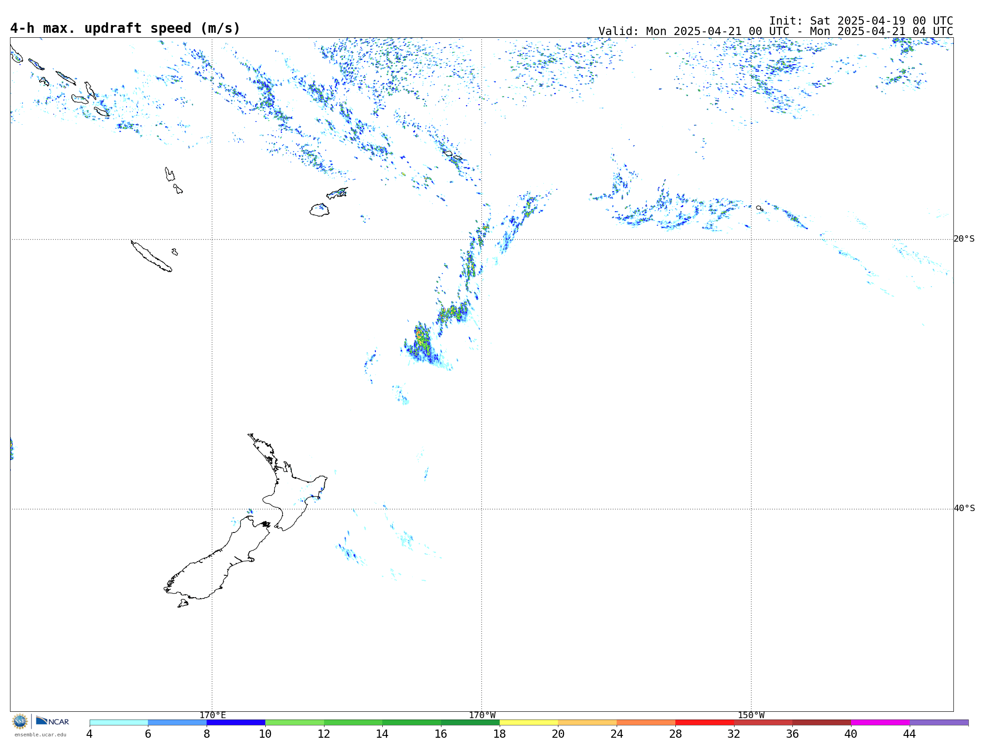Click the 'Valid: Mon 2025-04-21' time range text

775,31
